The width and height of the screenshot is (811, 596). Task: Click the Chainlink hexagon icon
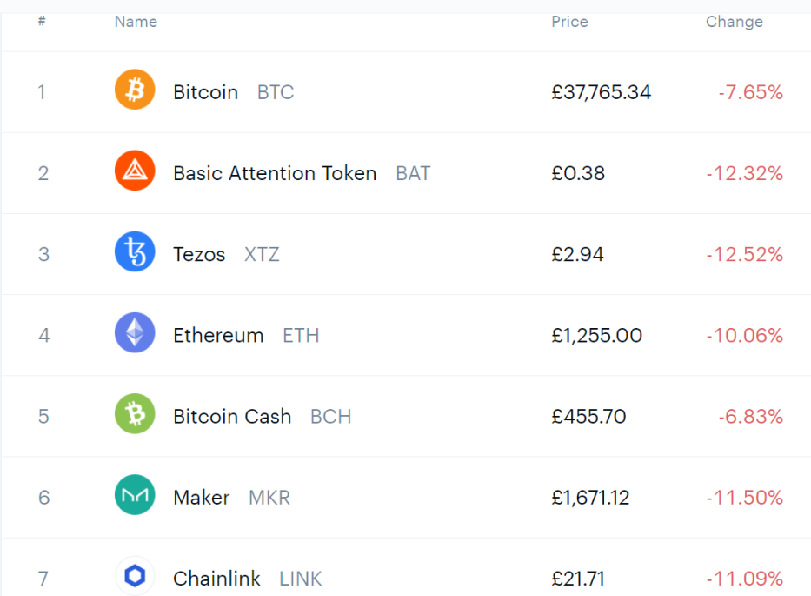(135, 576)
